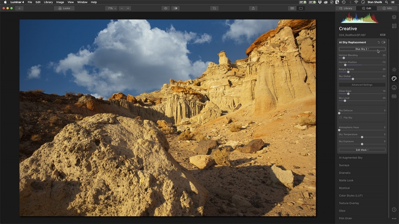Switch to single image view
The width and height of the screenshot is (399, 224).
click(301, 8)
